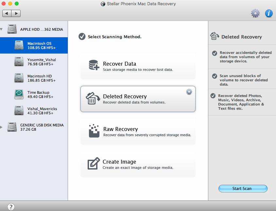
Task: Go back with the left arrow
Action: coord(7,13)
